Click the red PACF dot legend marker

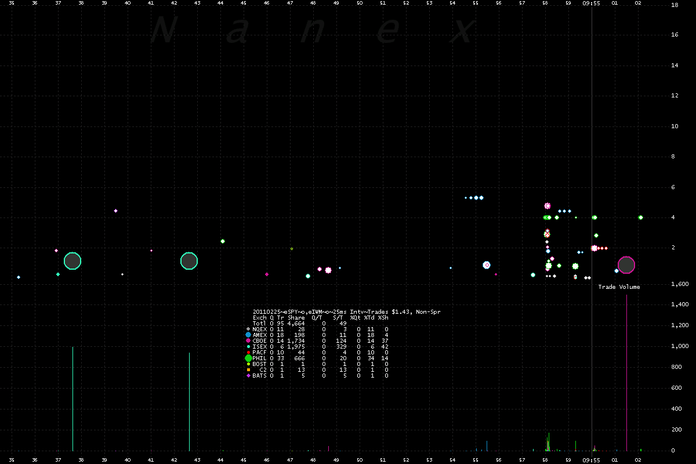click(x=248, y=352)
